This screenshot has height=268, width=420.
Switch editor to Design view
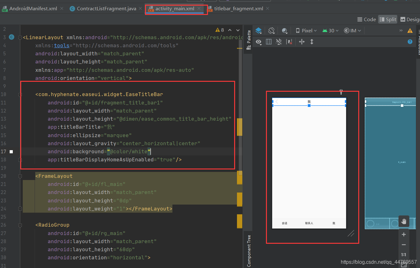pos(410,19)
